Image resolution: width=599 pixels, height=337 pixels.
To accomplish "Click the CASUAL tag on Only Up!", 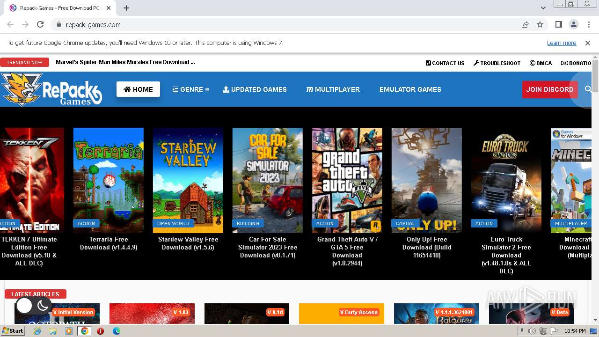I will pos(405,223).
